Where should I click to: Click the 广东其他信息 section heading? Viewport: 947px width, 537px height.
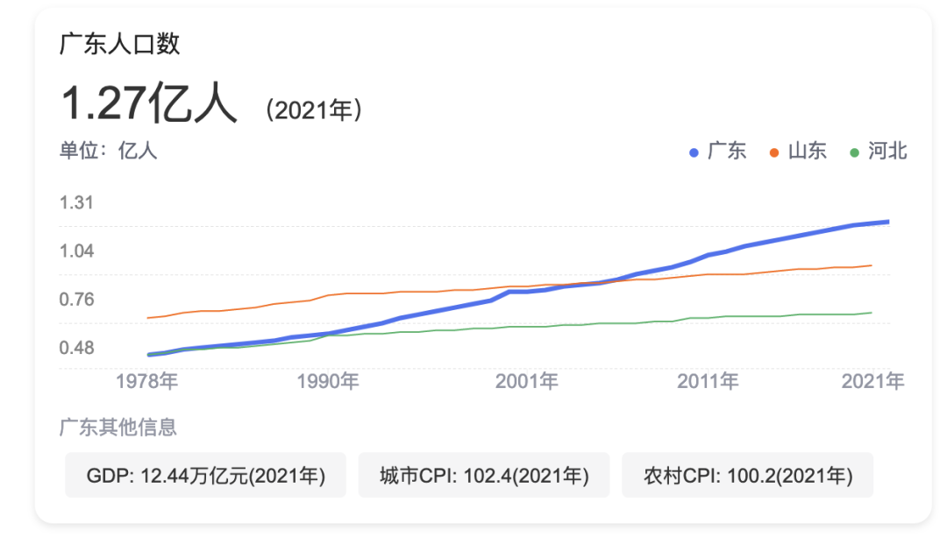(x=117, y=427)
